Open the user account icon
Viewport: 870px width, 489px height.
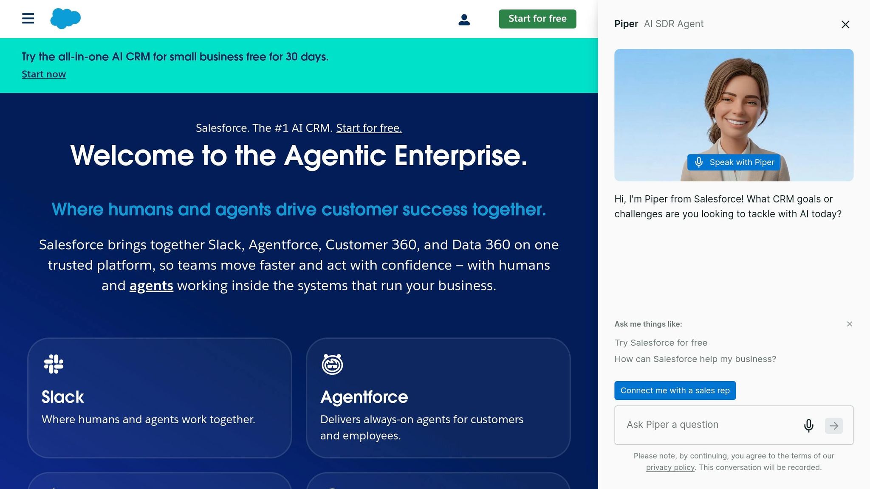464,19
